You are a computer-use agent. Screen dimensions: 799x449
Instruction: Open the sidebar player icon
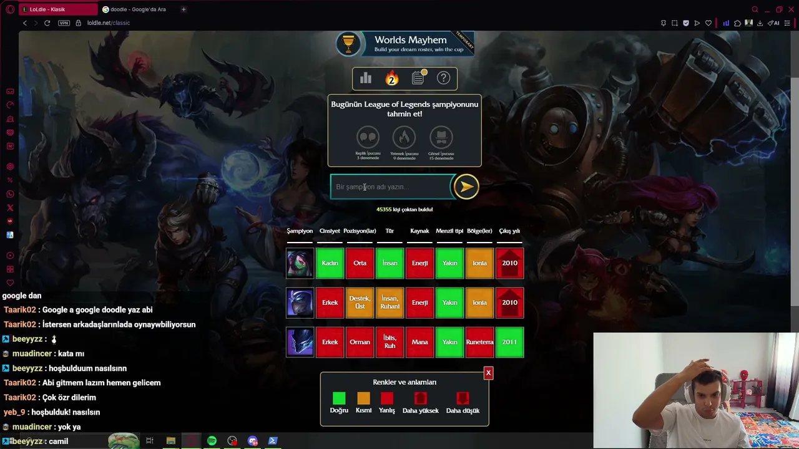10,256
